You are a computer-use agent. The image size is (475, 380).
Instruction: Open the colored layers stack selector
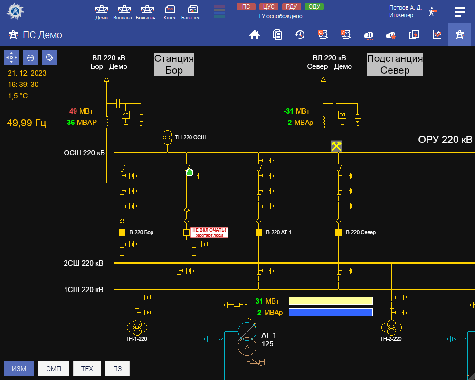[219, 11]
